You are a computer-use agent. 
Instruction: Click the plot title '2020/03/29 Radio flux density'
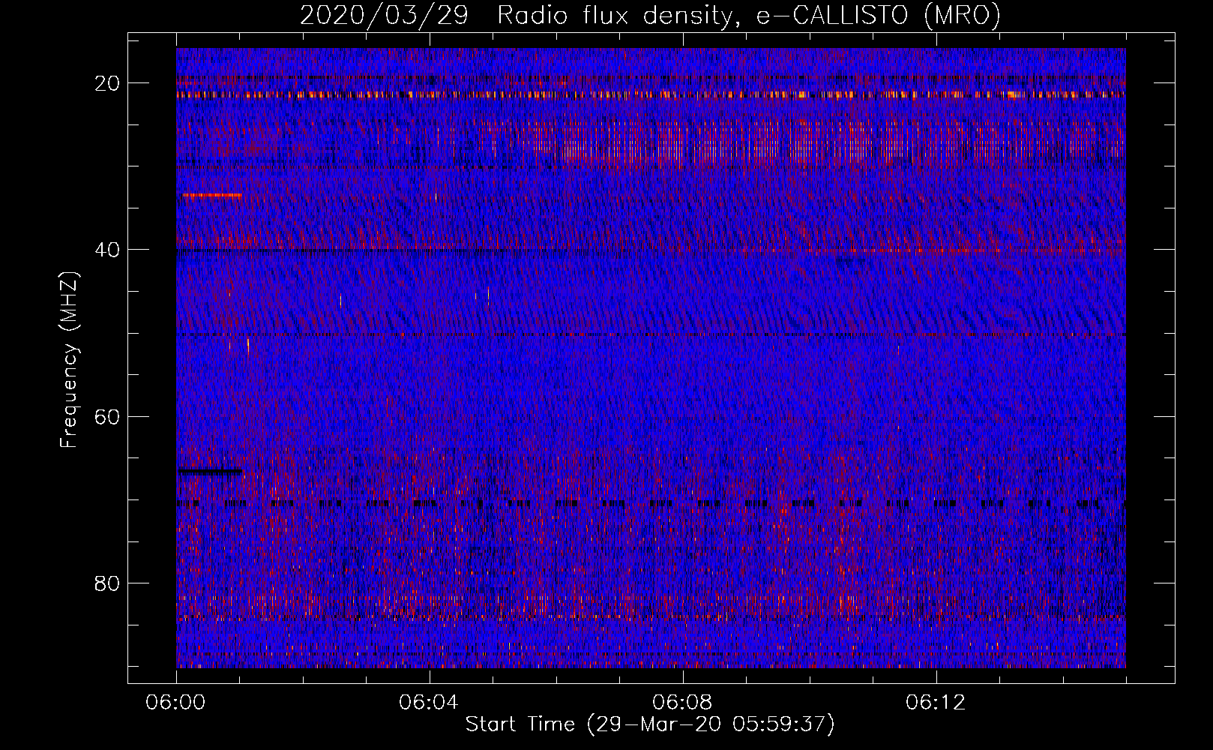[649, 15]
